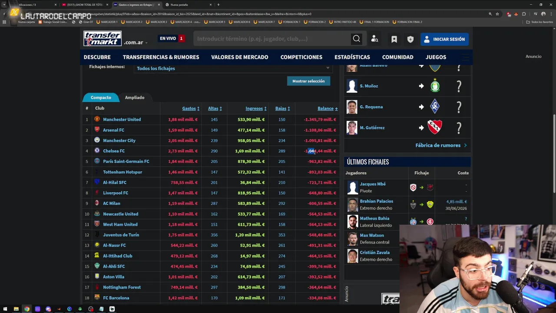Click the Al-Hilal SFC crest icon
The height and width of the screenshot is (313, 556).
click(x=97, y=182)
